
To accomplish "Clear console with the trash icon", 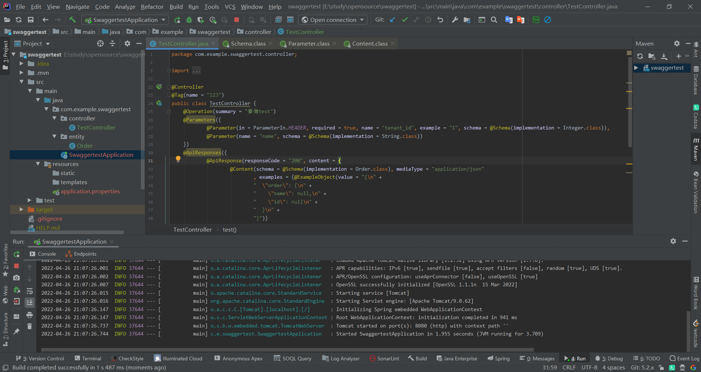I will tap(30, 326).
